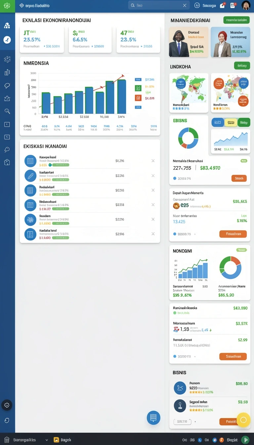Click the bar chart icon in the sidebar

click(7, 72)
